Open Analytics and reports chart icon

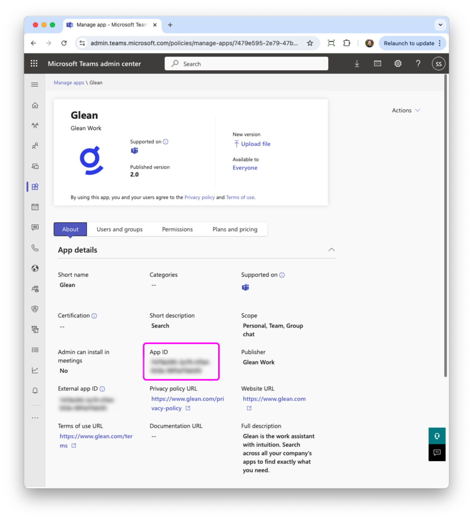point(35,370)
